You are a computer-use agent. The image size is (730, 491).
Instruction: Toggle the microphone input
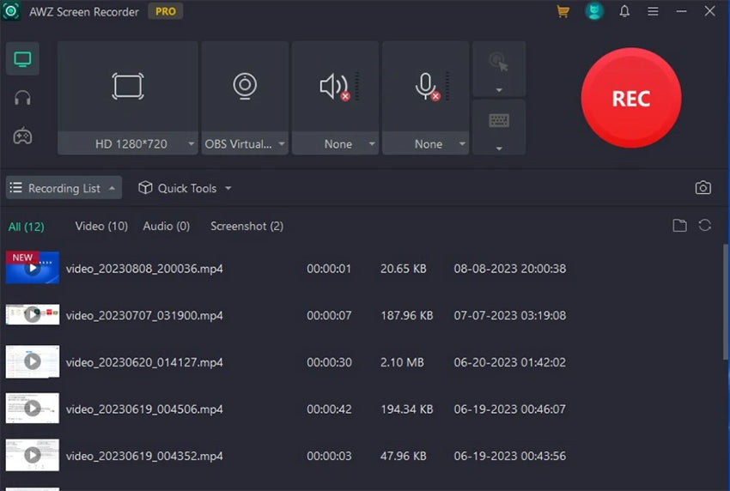425,87
